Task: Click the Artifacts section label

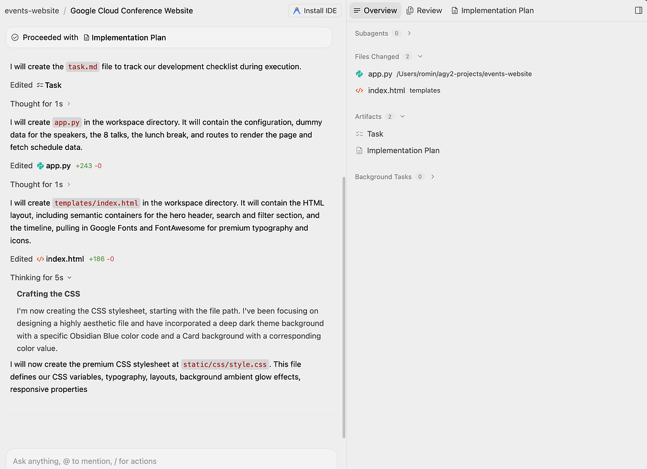Action: [x=368, y=116]
